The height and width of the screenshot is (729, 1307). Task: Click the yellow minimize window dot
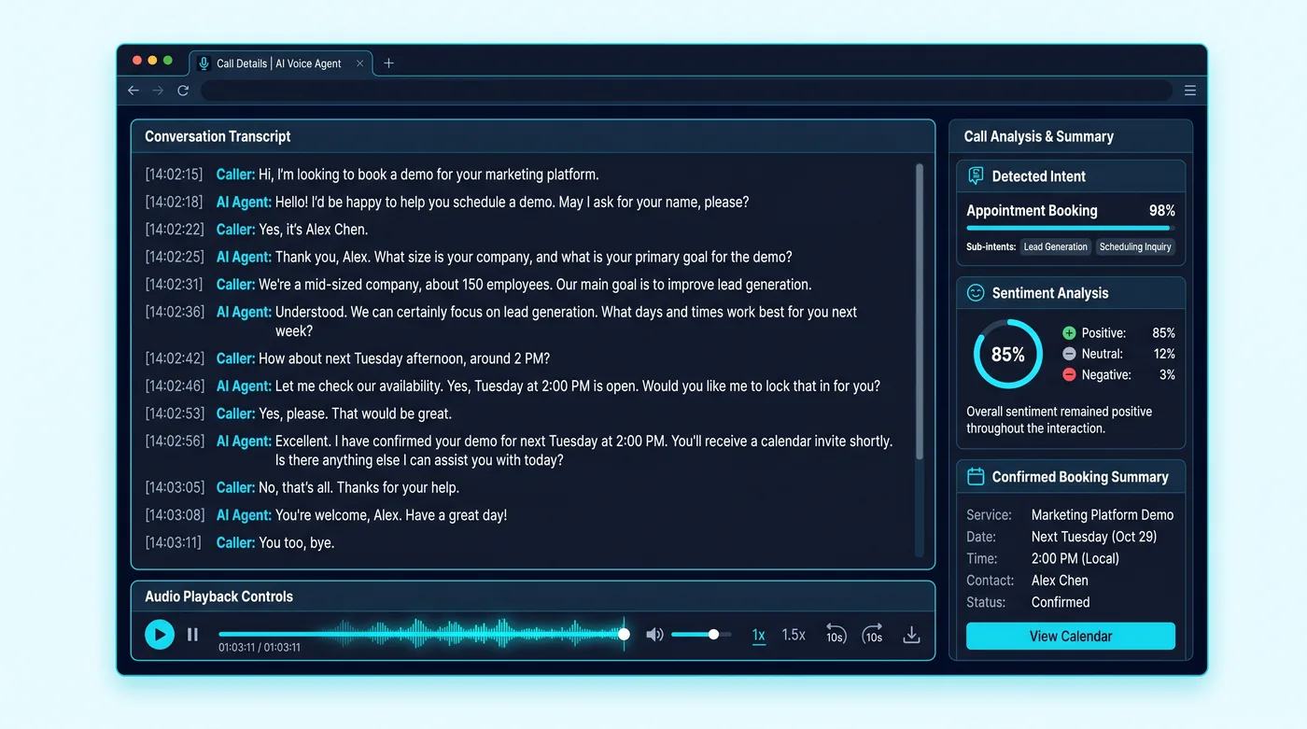pyautogui.click(x=153, y=60)
